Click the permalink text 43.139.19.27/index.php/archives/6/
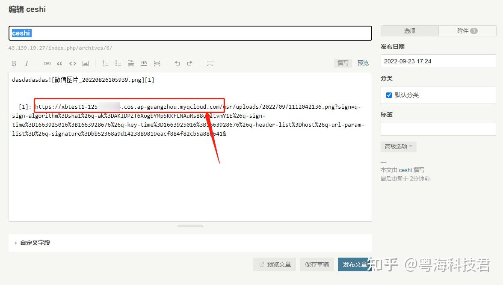503x285 pixels. coord(60,48)
